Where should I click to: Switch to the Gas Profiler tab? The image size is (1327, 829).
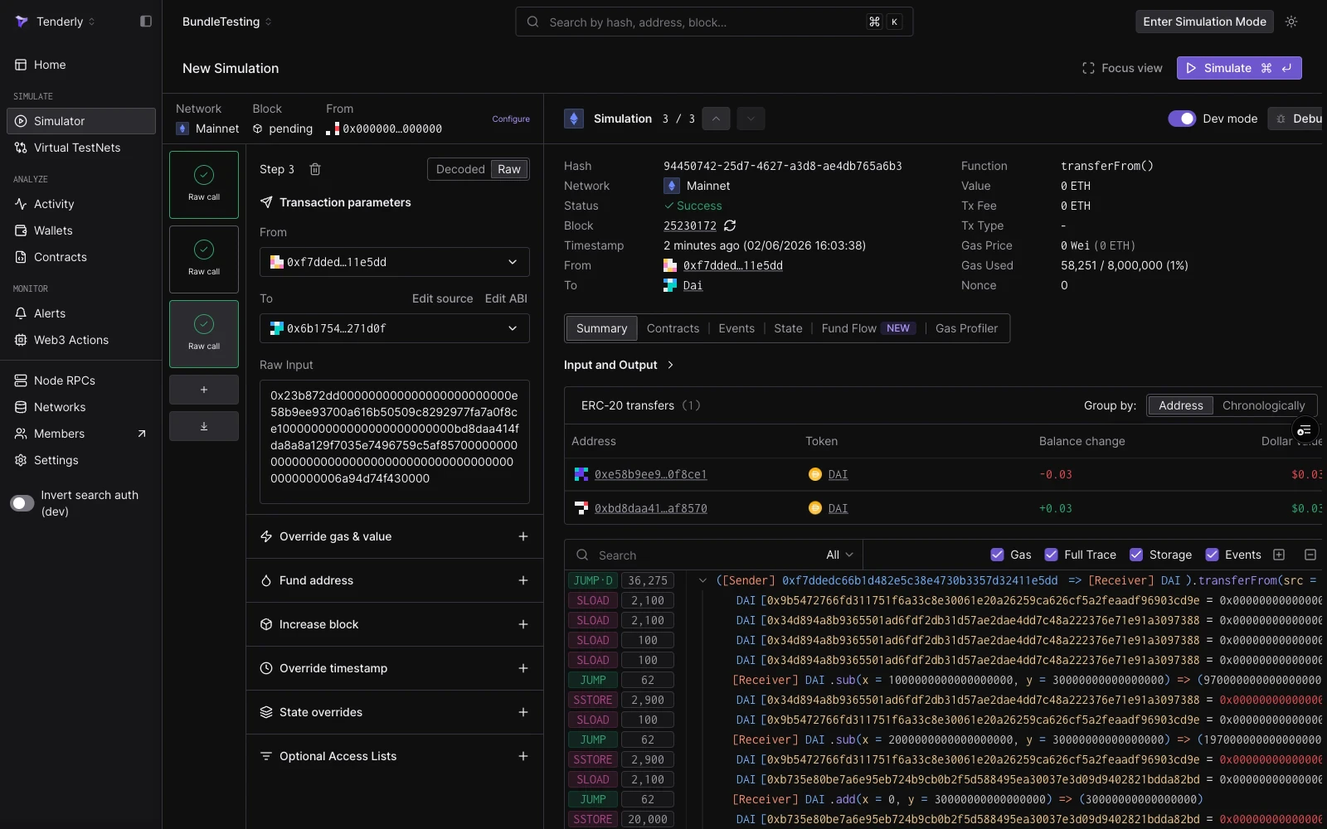[x=966, y=328]
